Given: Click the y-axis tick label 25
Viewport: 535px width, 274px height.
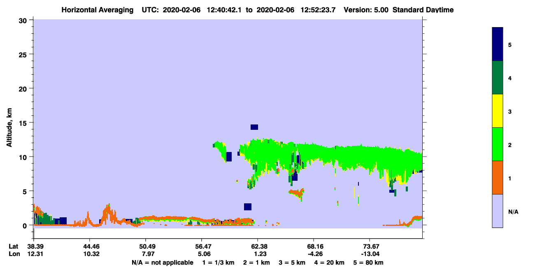Looking at the screenshot, I should click(x=24, y=55).
